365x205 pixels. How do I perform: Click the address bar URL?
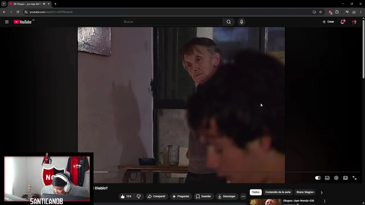pyautogui.click(x=51, y=12)
